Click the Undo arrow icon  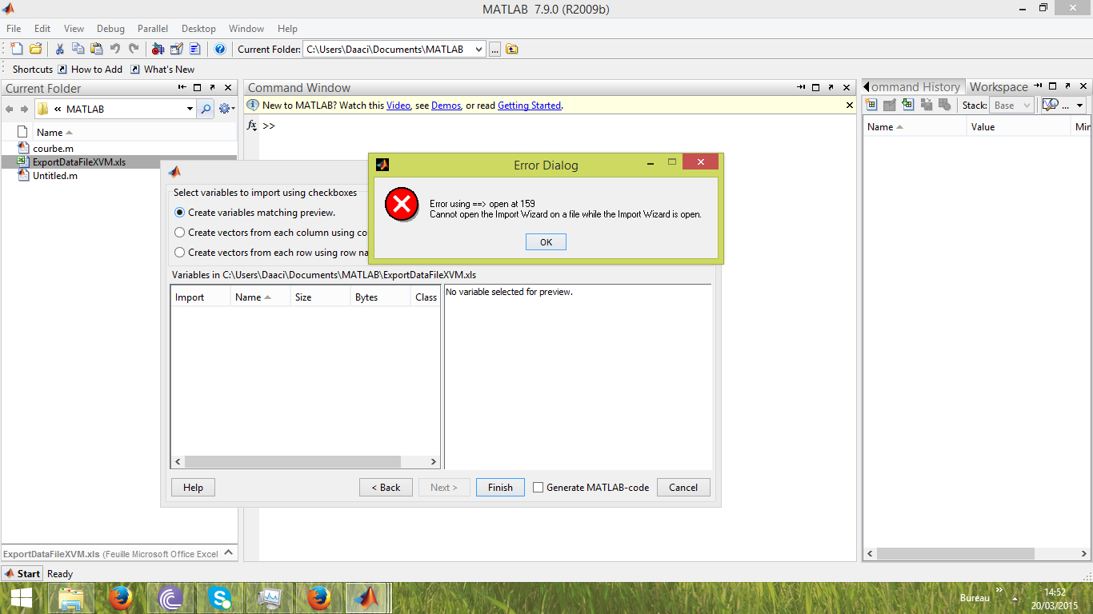pos(114,50)
